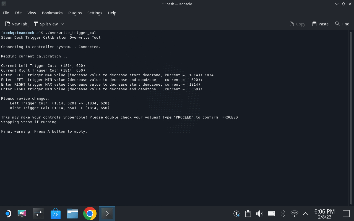Expand hidden system tray icons arrow
Viewport: 354px width, 221px height.
point(306,214)
